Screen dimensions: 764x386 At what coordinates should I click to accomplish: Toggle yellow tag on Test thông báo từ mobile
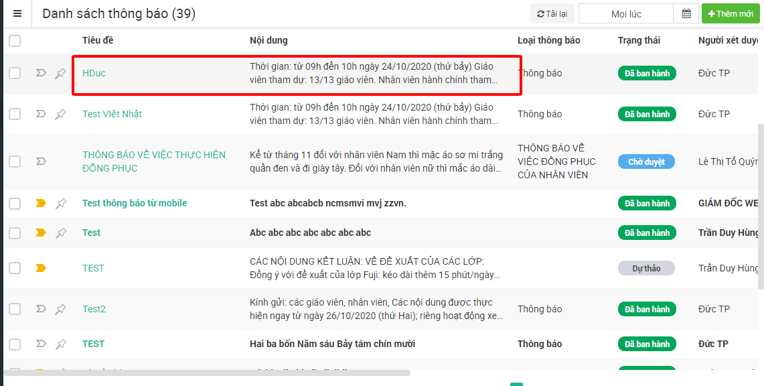click(41, 203)
